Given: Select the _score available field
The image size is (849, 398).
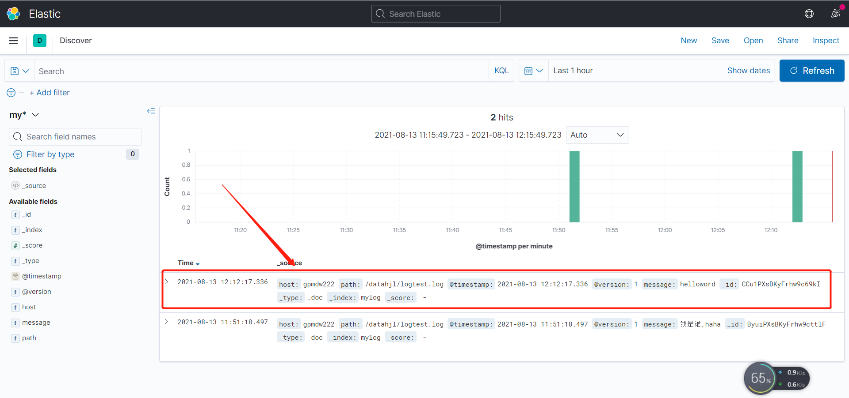Looking at the screenshot, I should (32, 246).
